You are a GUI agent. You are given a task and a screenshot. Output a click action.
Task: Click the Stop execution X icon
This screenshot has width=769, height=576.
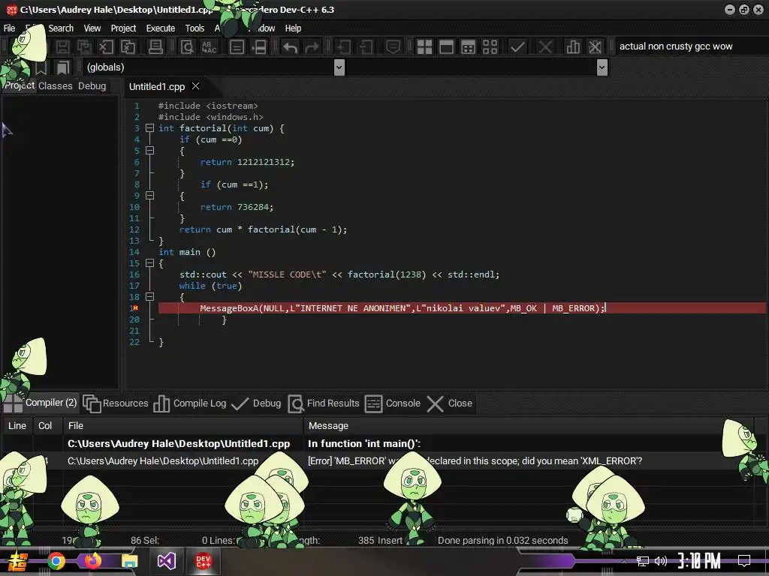545,47
